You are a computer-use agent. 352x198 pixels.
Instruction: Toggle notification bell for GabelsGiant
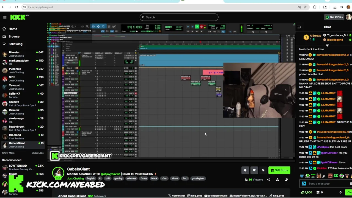245,170
